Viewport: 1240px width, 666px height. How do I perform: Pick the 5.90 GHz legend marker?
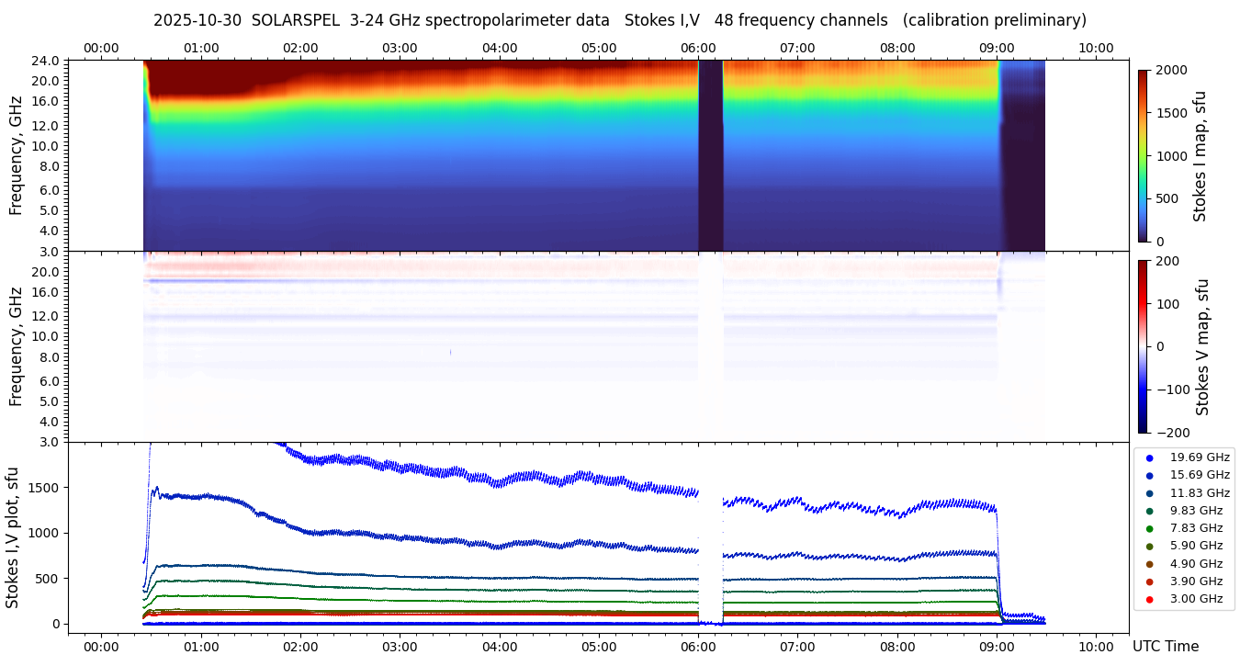point(1149,546)
